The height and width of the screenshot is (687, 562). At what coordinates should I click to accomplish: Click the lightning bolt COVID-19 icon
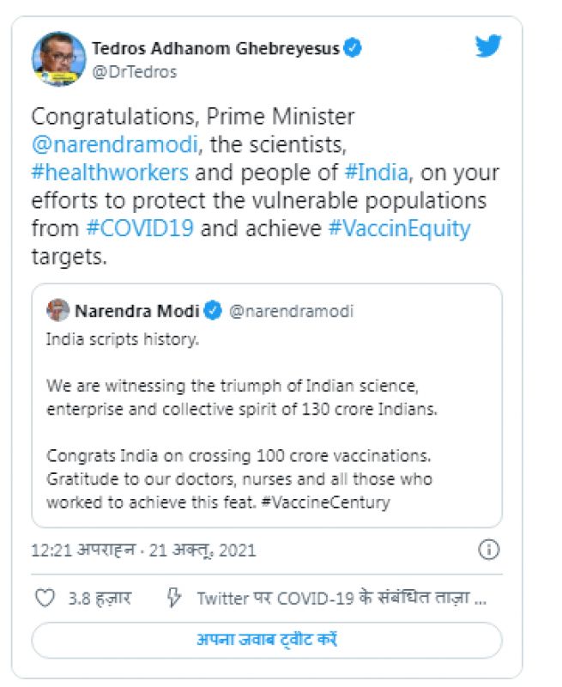tap(172, 598)
